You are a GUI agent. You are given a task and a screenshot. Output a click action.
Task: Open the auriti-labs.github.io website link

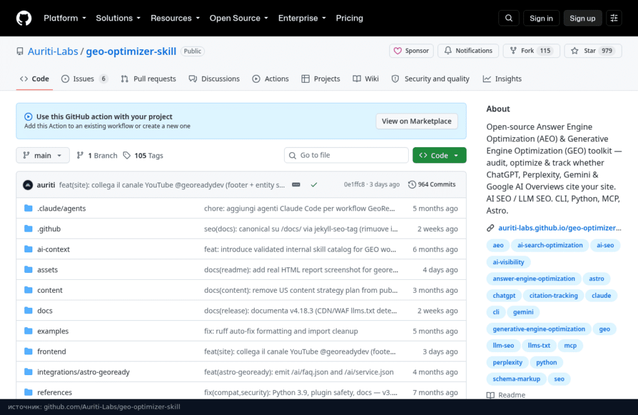559,228
